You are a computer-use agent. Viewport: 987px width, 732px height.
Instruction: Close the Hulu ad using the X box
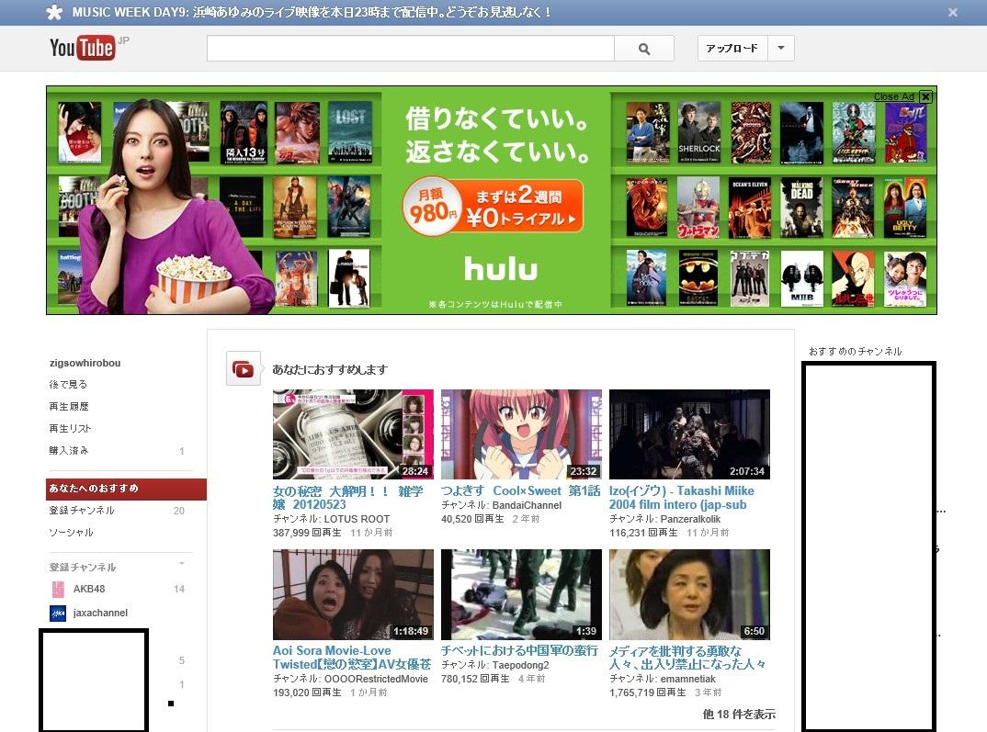coord(925,96)
